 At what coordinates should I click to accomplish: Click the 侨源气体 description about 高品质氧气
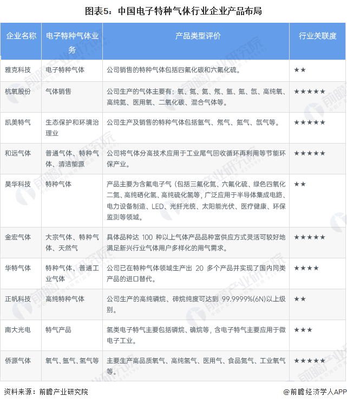pos(196,366)
